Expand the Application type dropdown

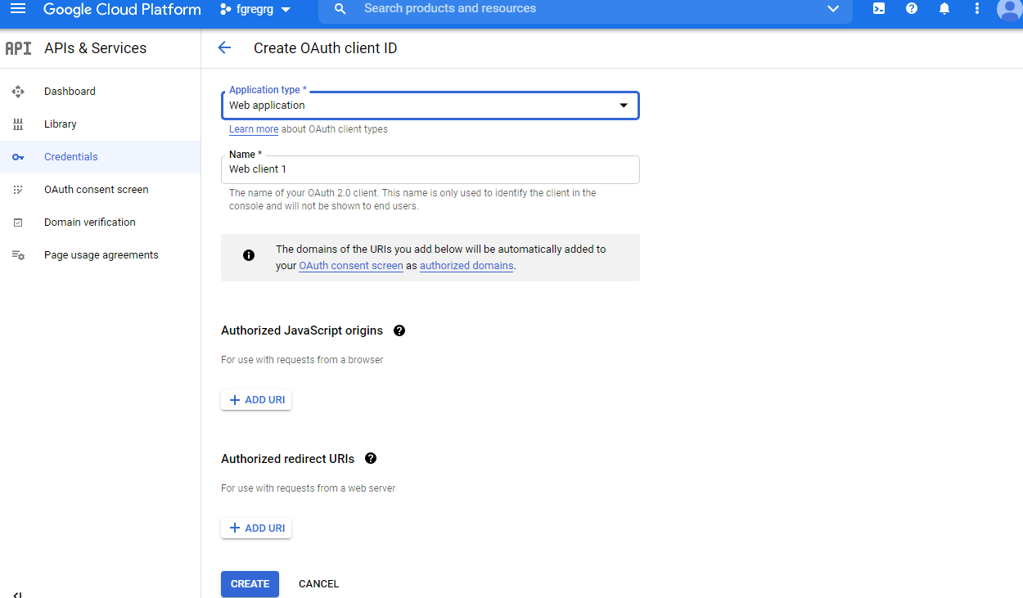tap(430, 106)
